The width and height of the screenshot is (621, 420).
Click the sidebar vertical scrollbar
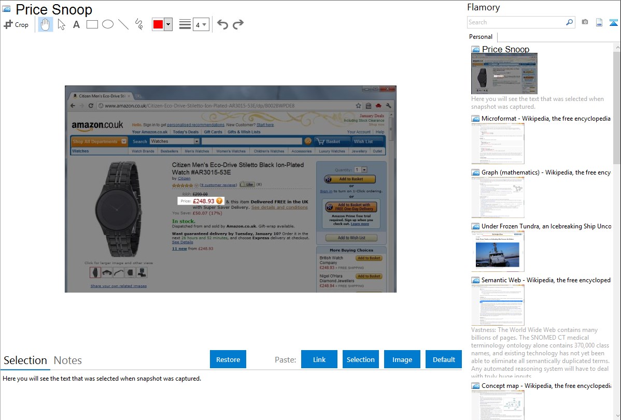[x=617, y=108]
